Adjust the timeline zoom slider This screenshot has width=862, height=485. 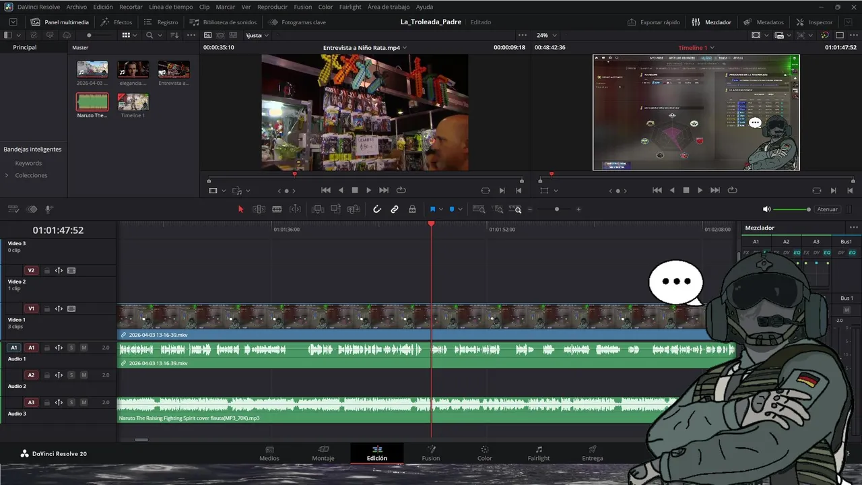click(x=556, y=209)
